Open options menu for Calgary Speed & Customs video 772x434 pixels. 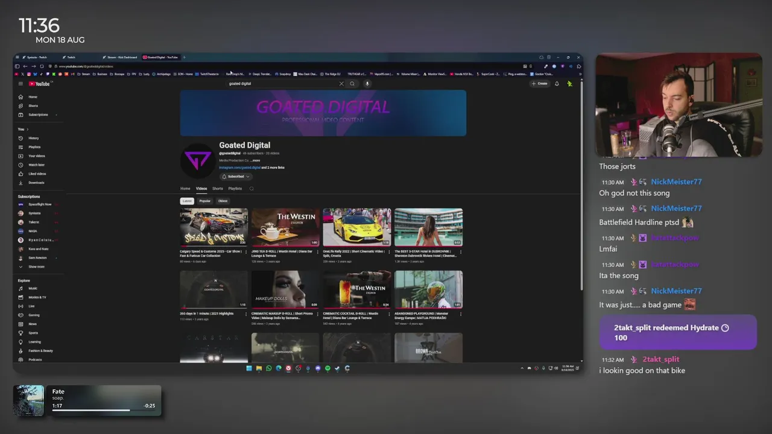coord(246,251)
